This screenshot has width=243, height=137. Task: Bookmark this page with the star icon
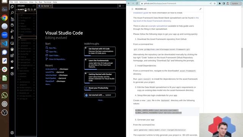point(215,3)
